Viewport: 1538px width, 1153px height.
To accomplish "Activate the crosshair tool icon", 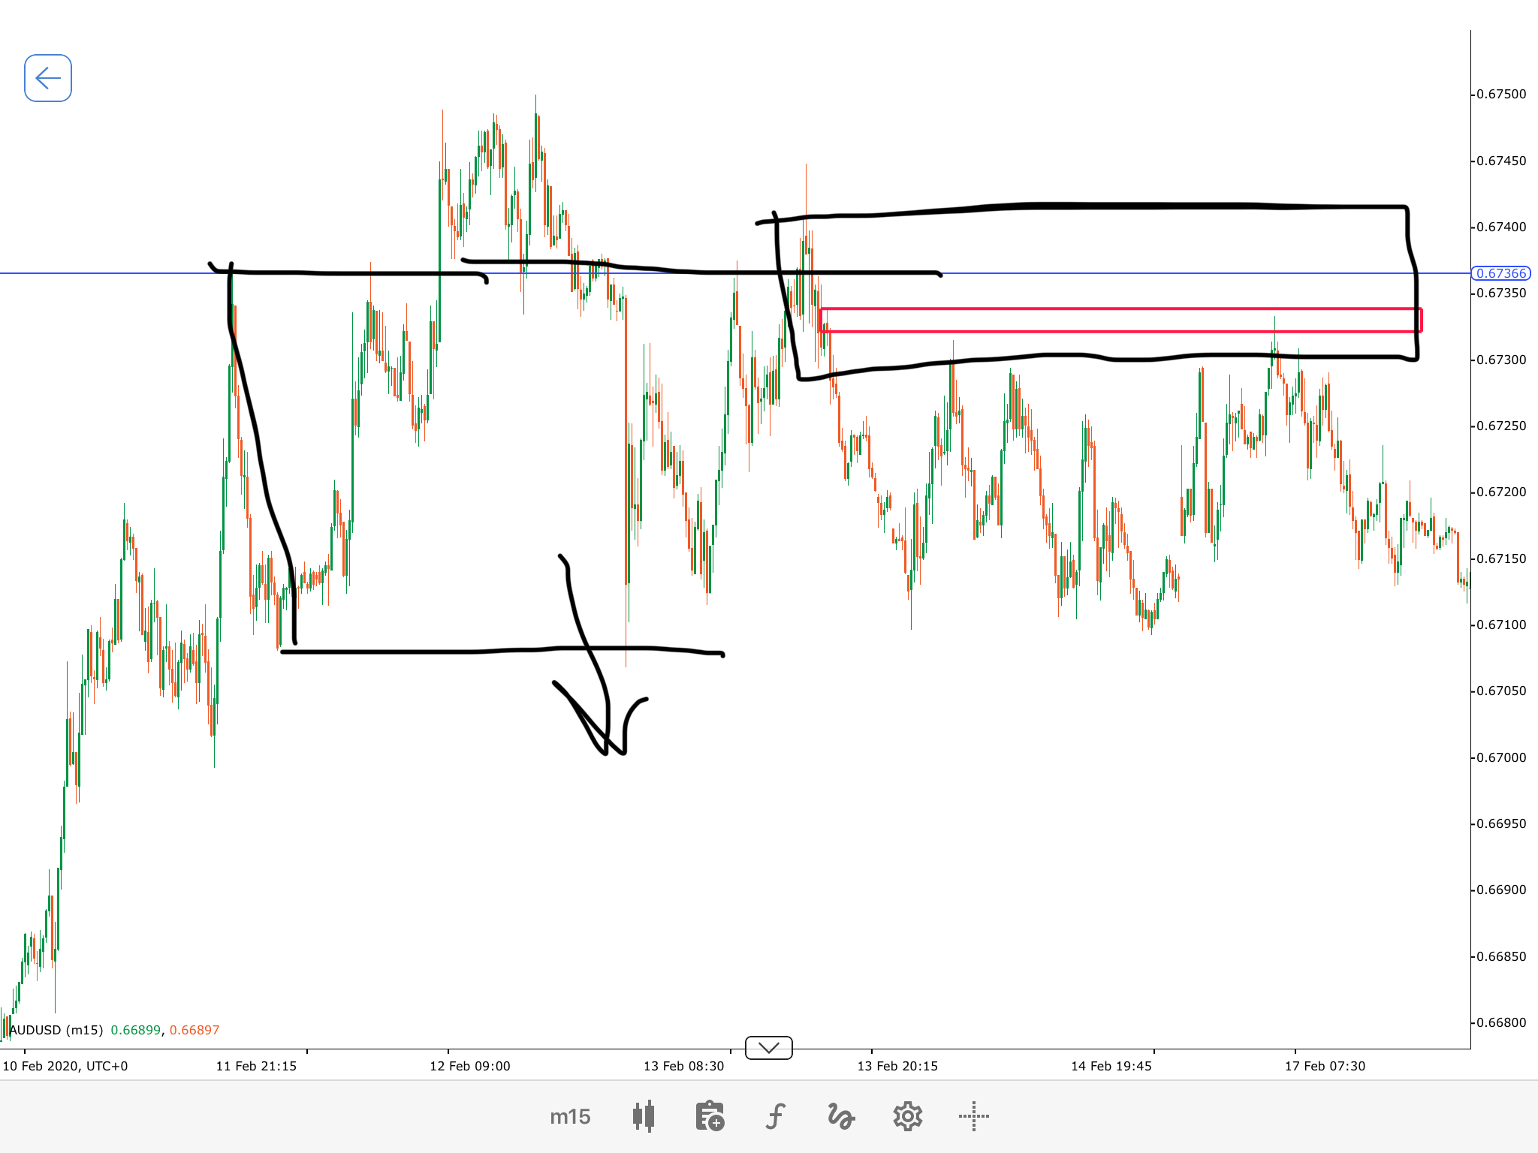I will point(974,1116).
